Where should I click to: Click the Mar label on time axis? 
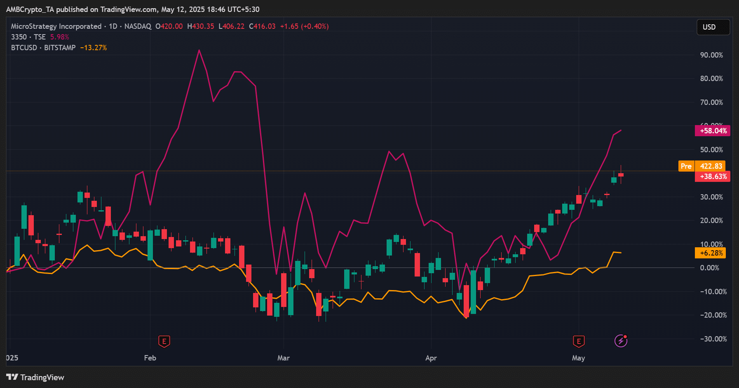[x=284, y=358]
